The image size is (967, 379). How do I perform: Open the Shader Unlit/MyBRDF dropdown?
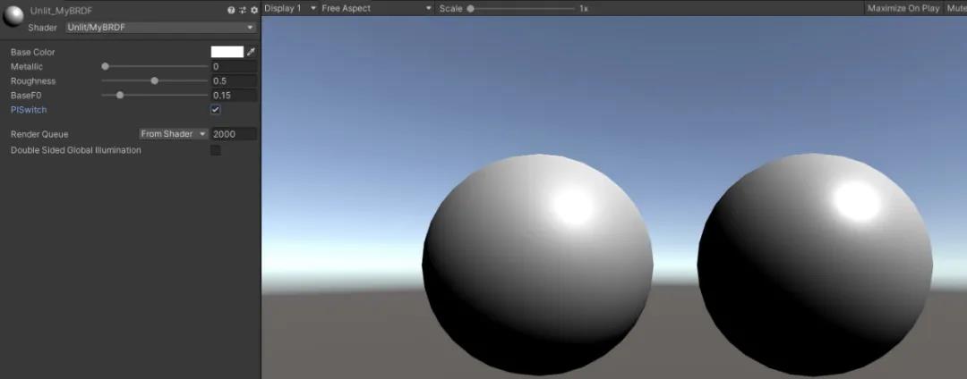(161, 28)
